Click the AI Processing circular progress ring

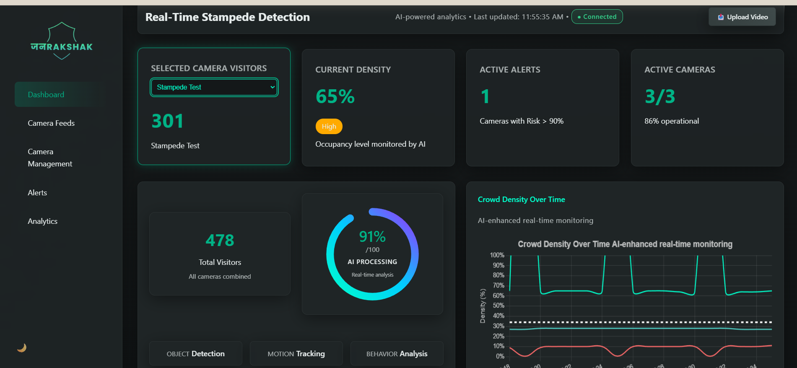coord(372,254)
